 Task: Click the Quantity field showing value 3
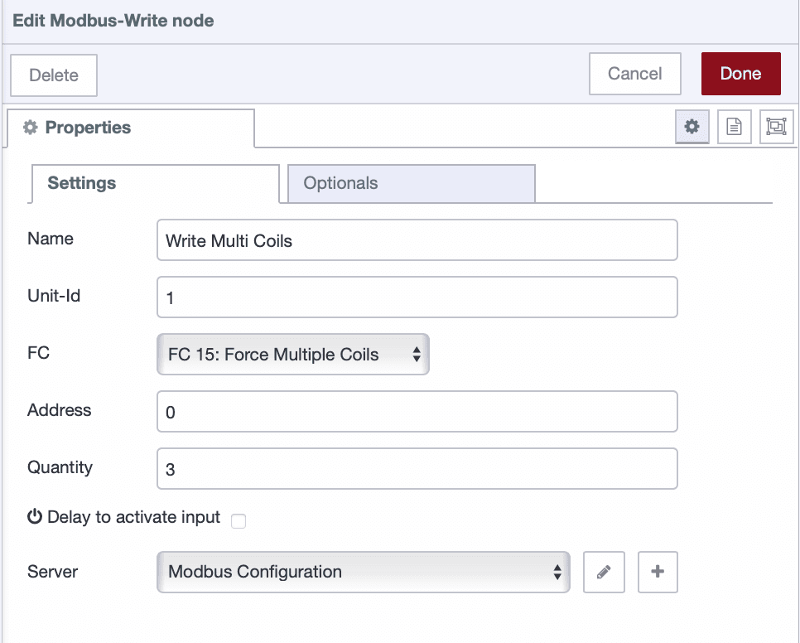coord(417,468)
